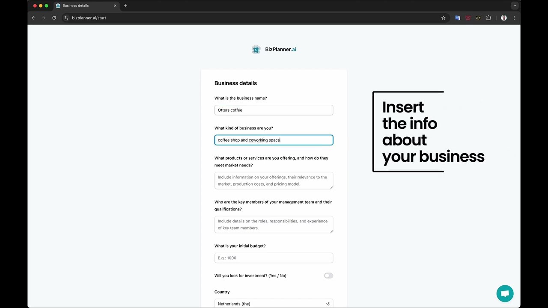548x308 pixels.
Task: Open the browser Extensions puzzle icon
Action: [x=488, y=18]
